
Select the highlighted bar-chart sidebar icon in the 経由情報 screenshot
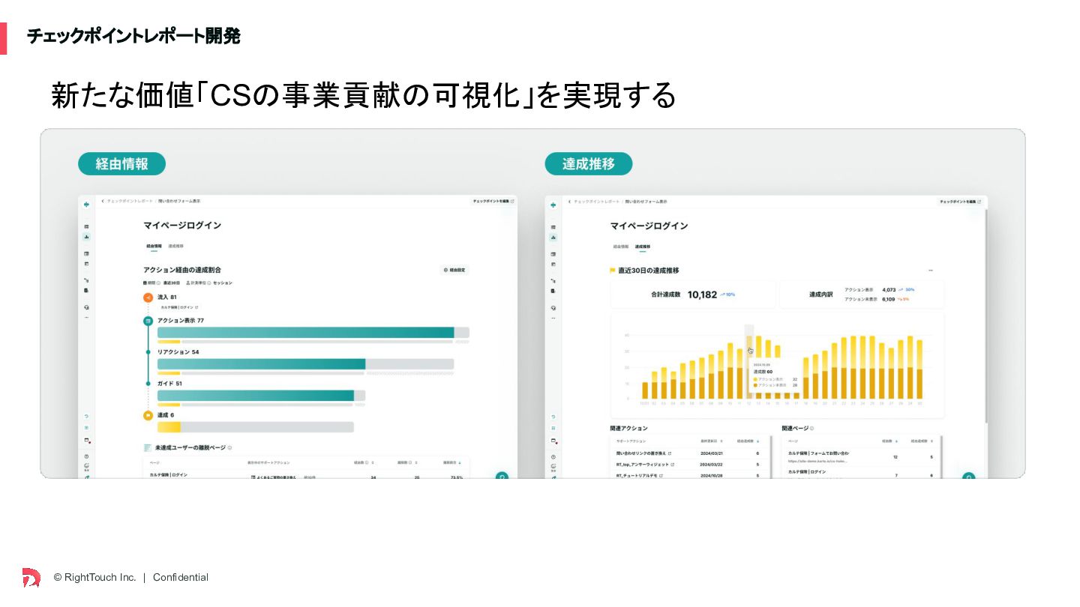(86, 237)
